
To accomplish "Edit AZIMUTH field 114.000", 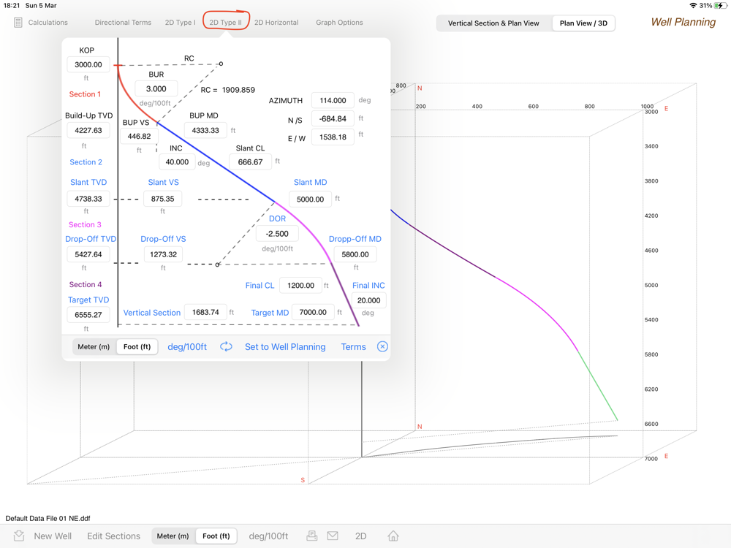I will [x=333, y=100].
